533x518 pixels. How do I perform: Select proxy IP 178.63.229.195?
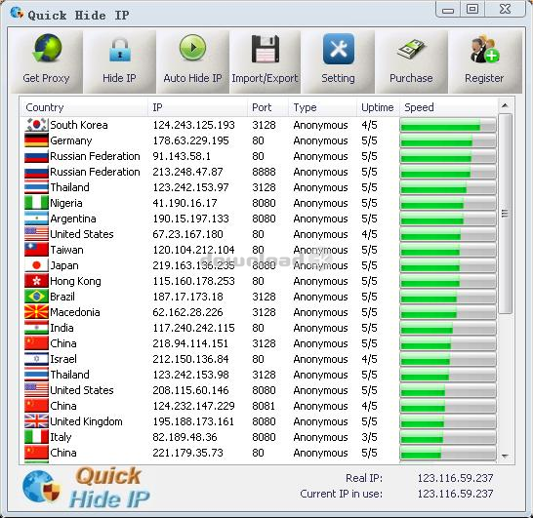point(190,140)
